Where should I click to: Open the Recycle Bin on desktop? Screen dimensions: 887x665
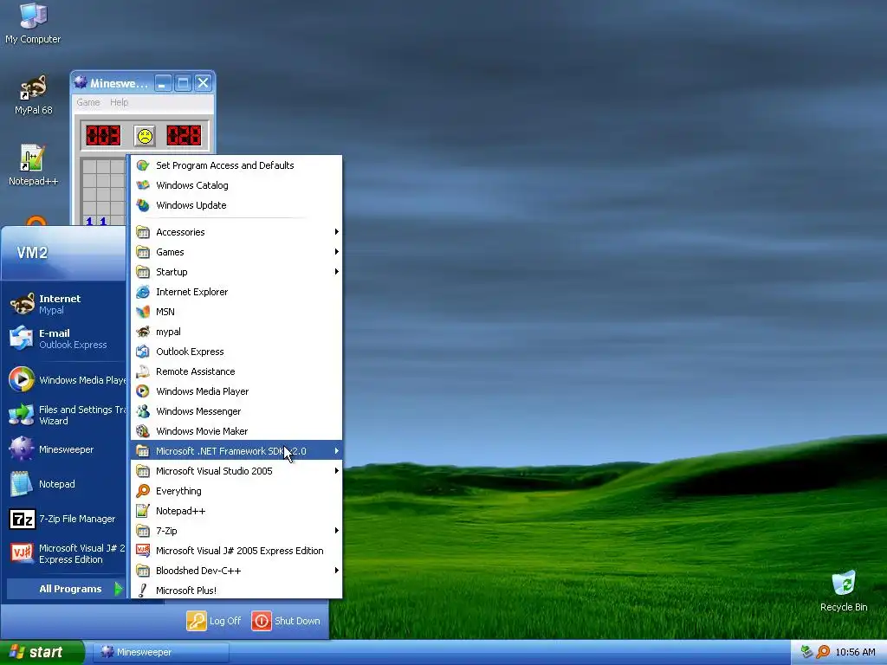pos(844,591)
